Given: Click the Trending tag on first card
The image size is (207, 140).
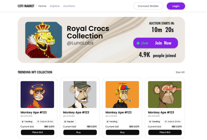Looking at the screenshot, I should (x=27, y=122).
